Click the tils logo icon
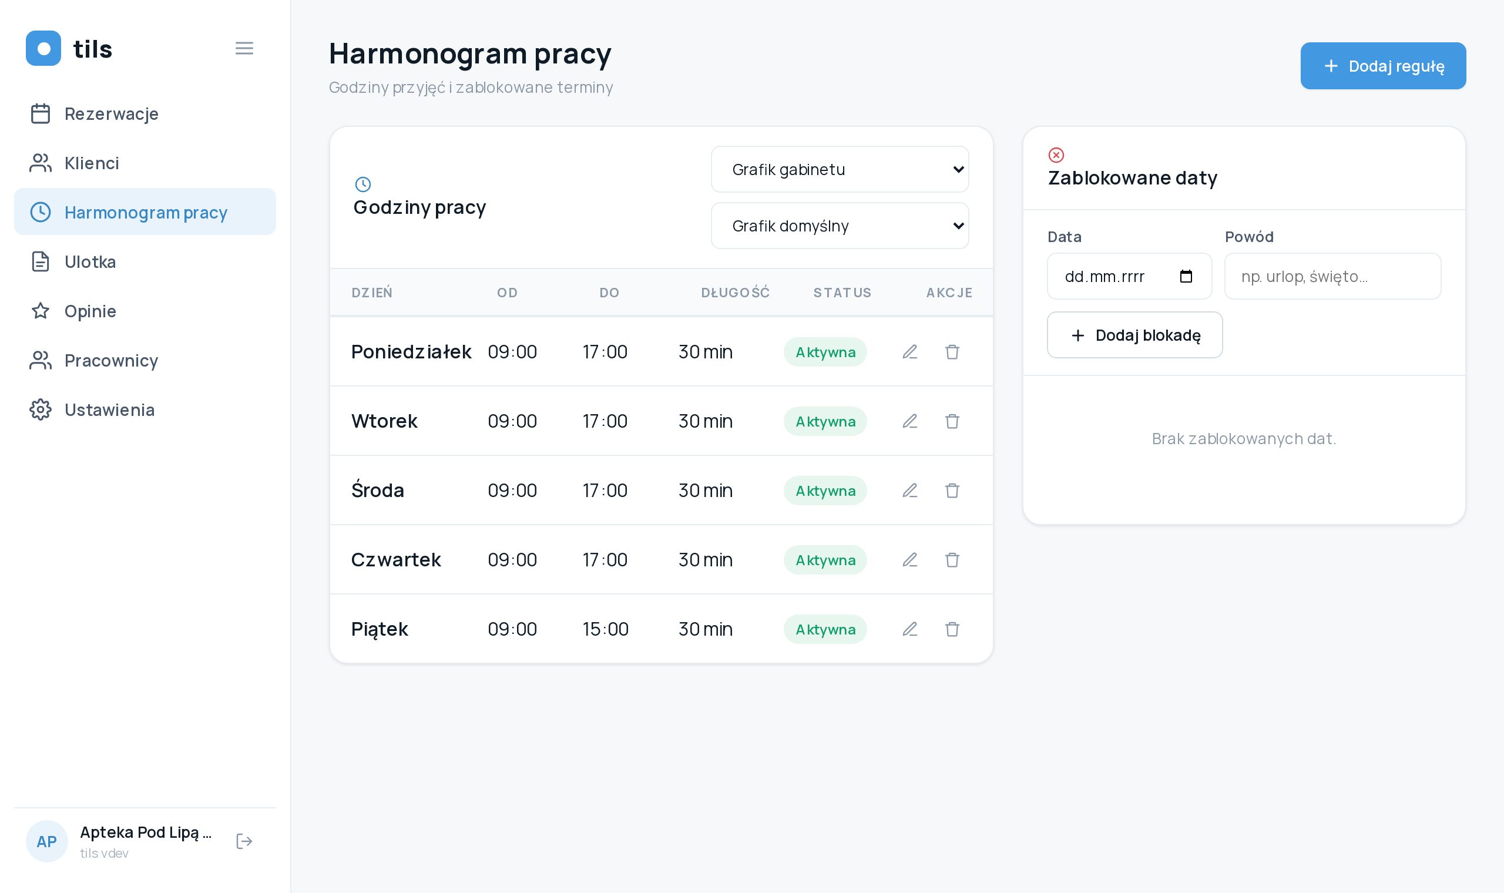This screenshot has height=893, width=1504. click(43, 48)
